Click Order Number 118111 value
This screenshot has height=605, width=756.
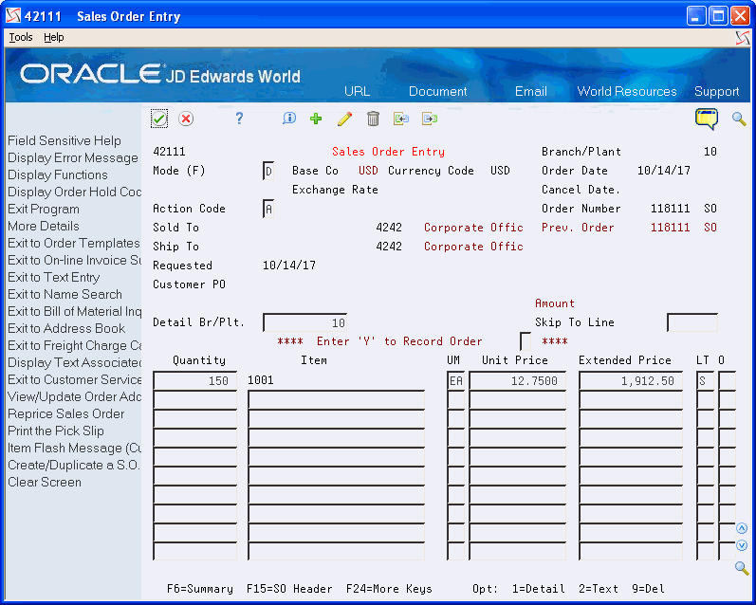(x=671, y=209)
